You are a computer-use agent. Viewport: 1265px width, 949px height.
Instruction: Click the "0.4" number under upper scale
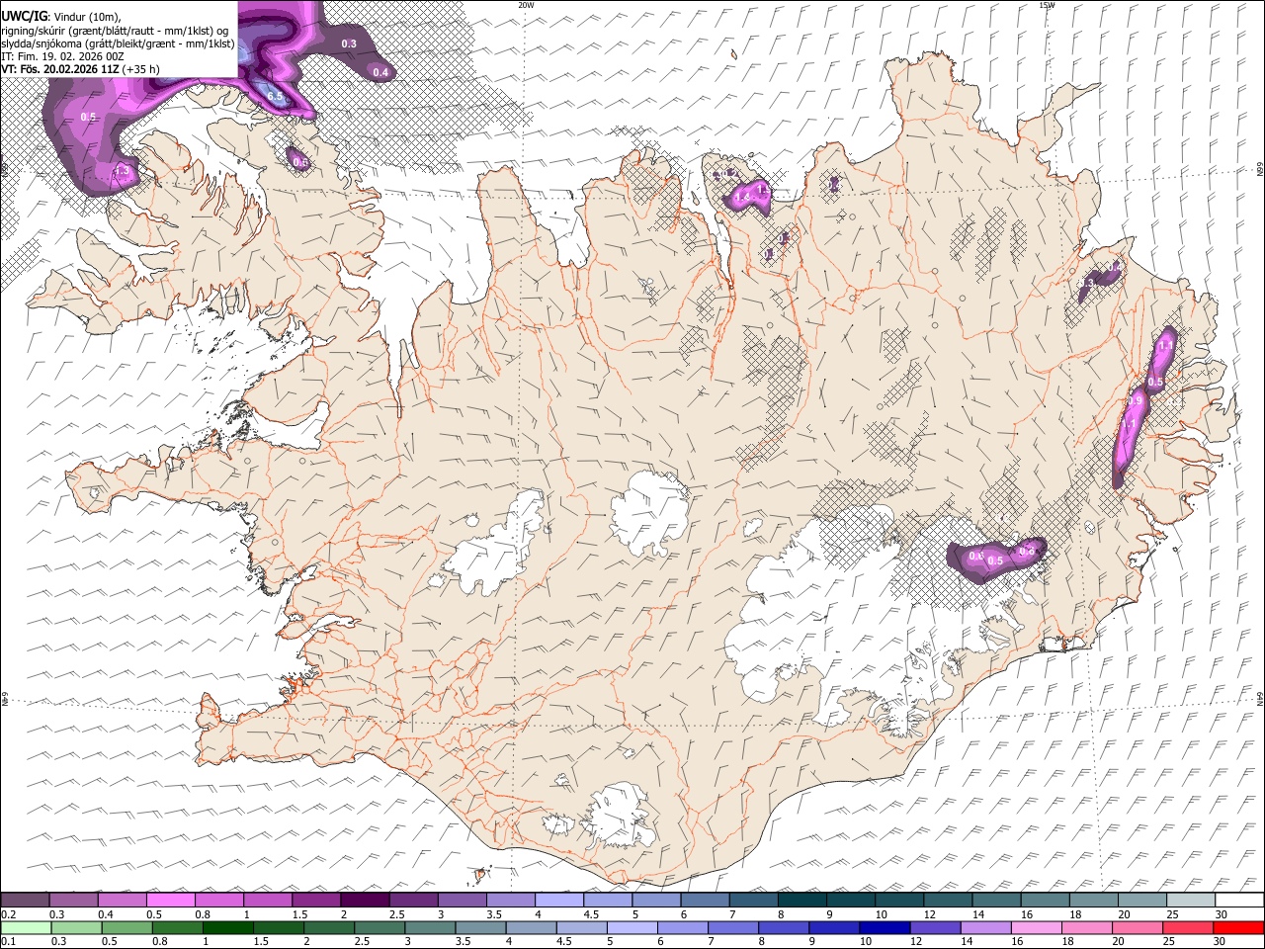(x=106, y=914)
